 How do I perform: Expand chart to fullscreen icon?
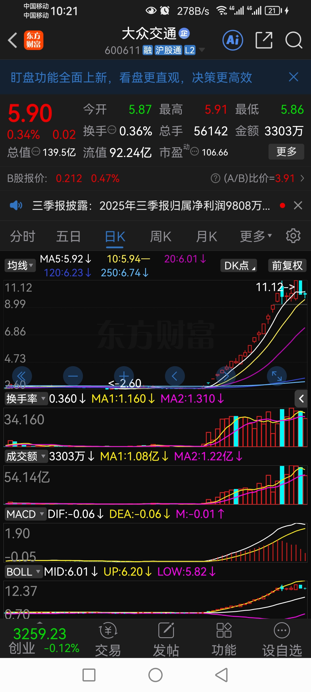click(277, 376)
